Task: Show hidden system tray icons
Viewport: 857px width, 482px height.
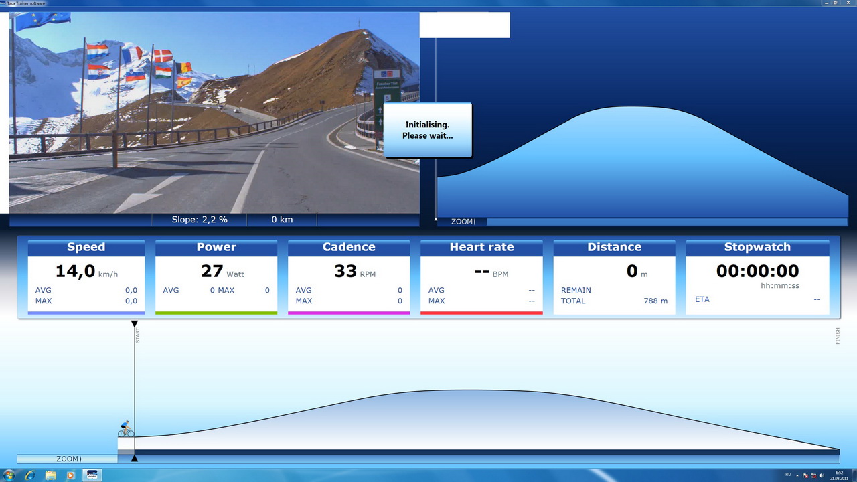Action: click(x=797, y=475)
